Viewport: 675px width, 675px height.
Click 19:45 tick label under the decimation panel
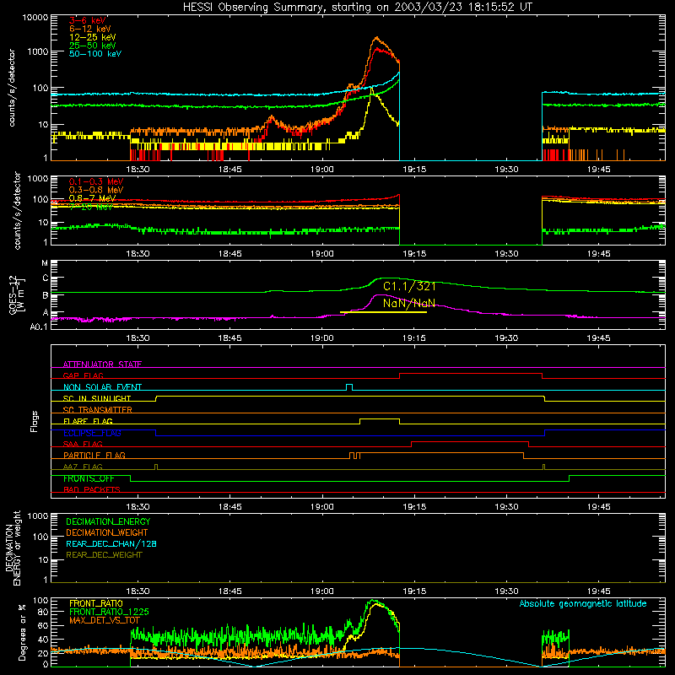(598, 591)
